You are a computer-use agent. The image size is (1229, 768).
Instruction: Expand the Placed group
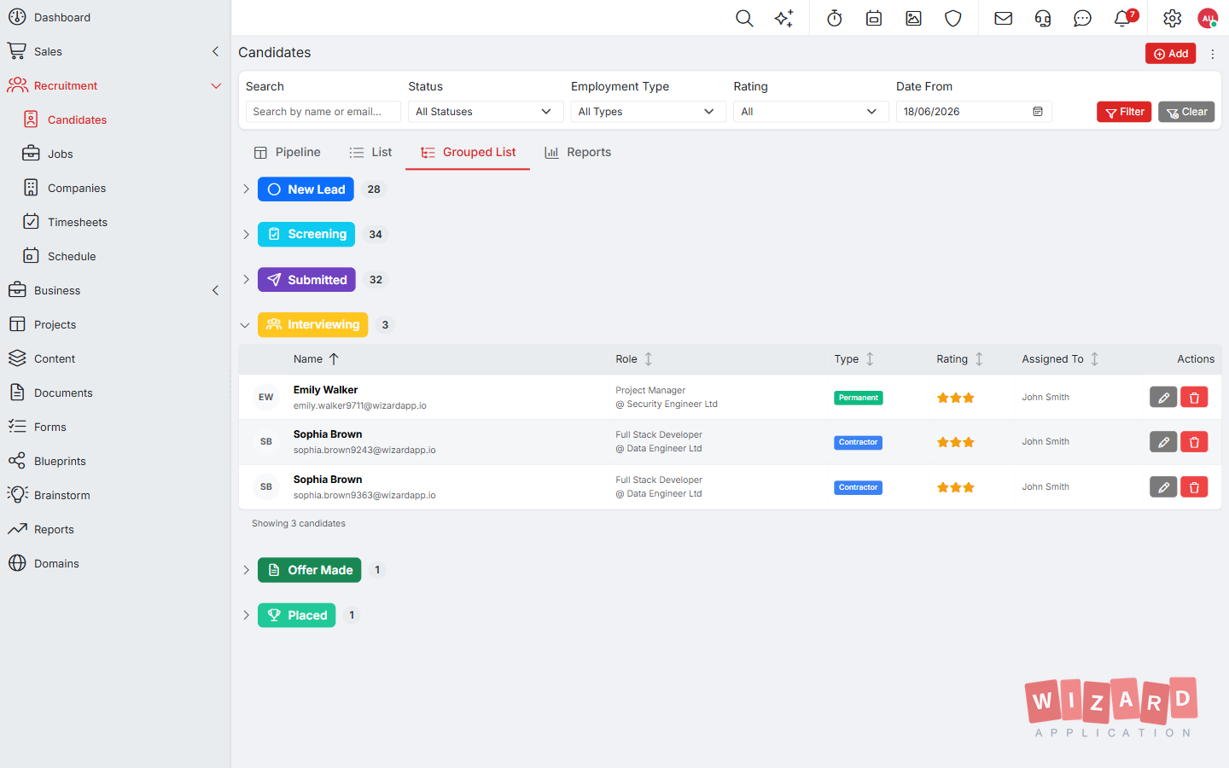click(246, 615)
